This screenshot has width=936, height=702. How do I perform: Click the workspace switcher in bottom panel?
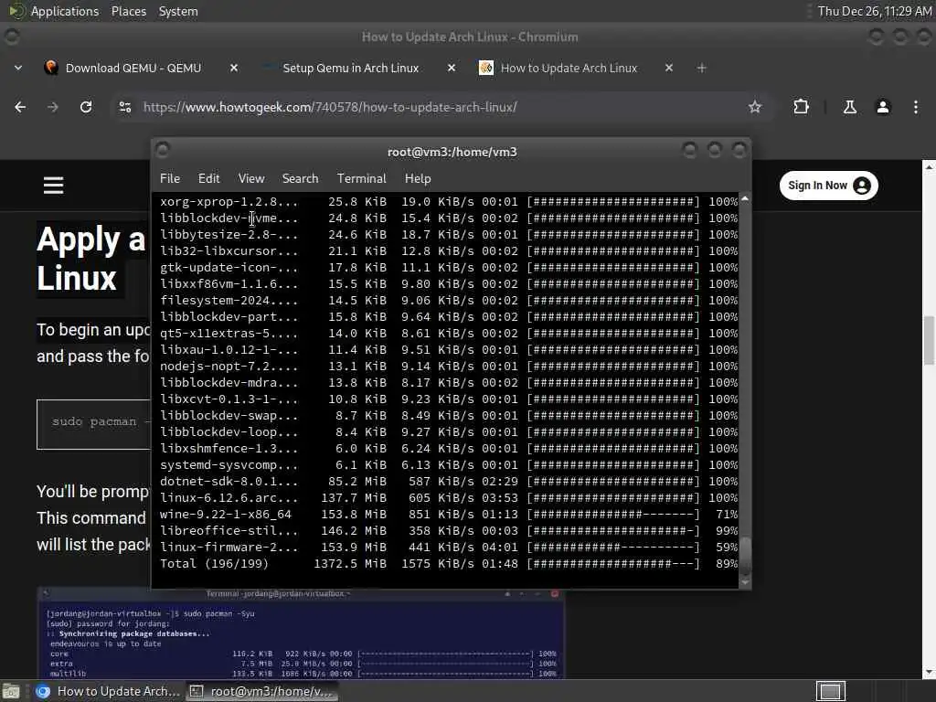[830, 691]
